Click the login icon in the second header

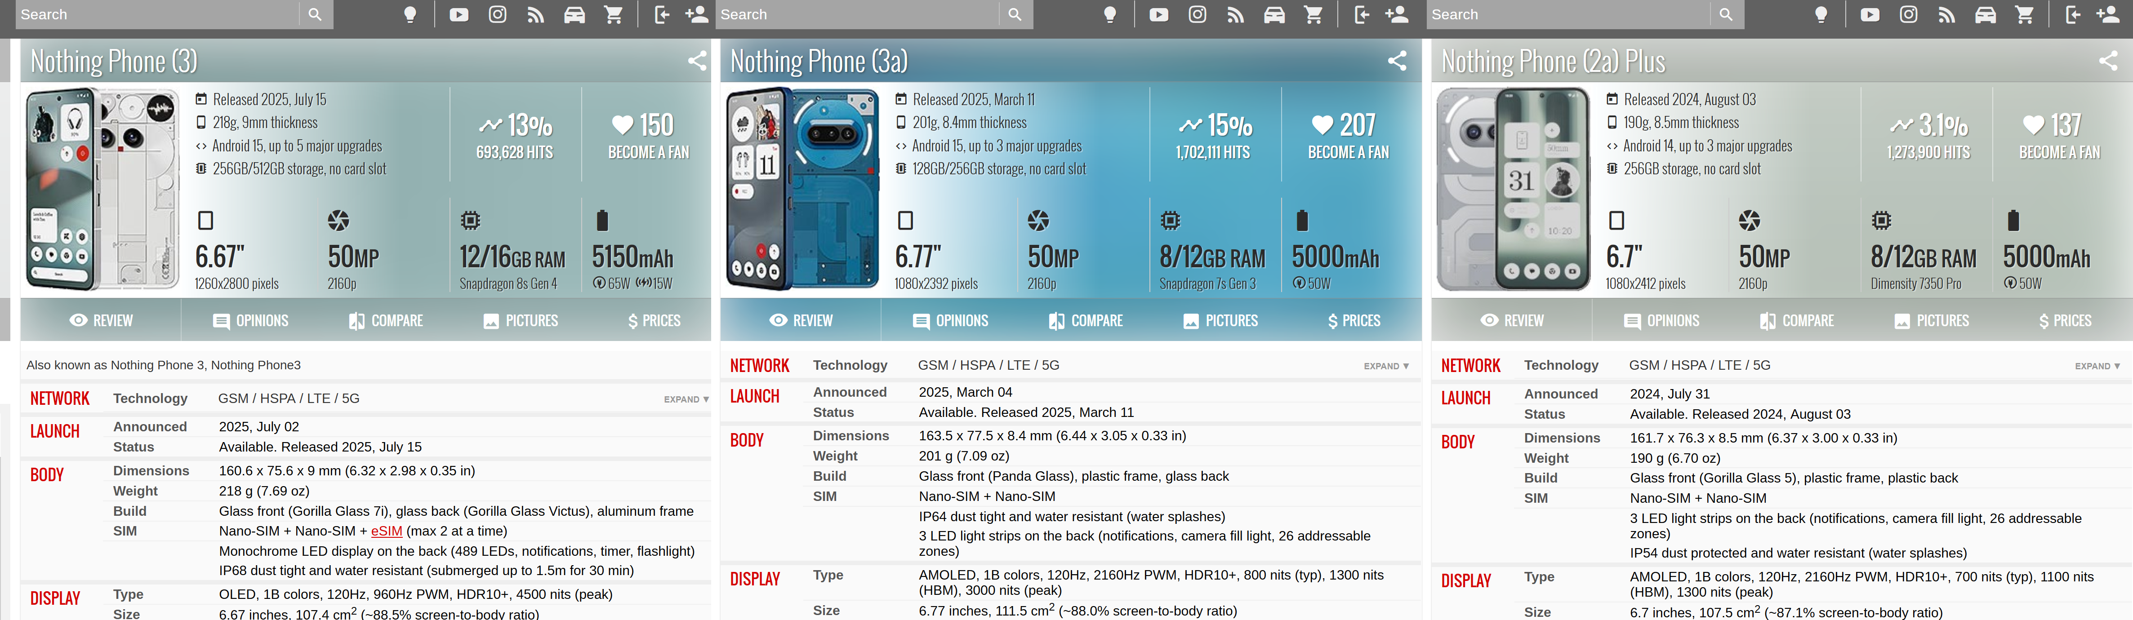pos(1361,15)
